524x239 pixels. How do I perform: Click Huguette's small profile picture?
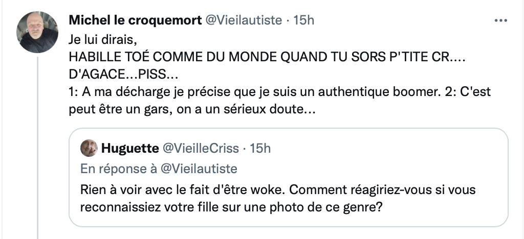89,149
